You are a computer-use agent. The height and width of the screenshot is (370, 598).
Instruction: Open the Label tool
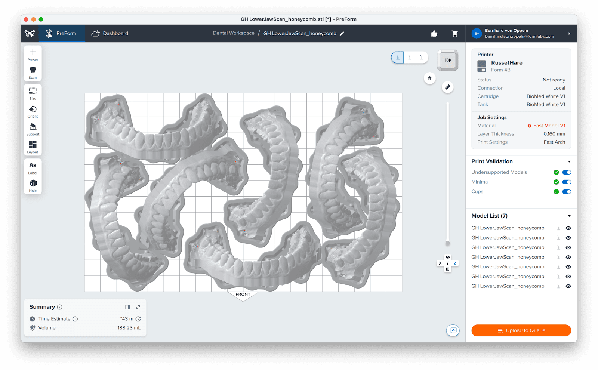33,167
